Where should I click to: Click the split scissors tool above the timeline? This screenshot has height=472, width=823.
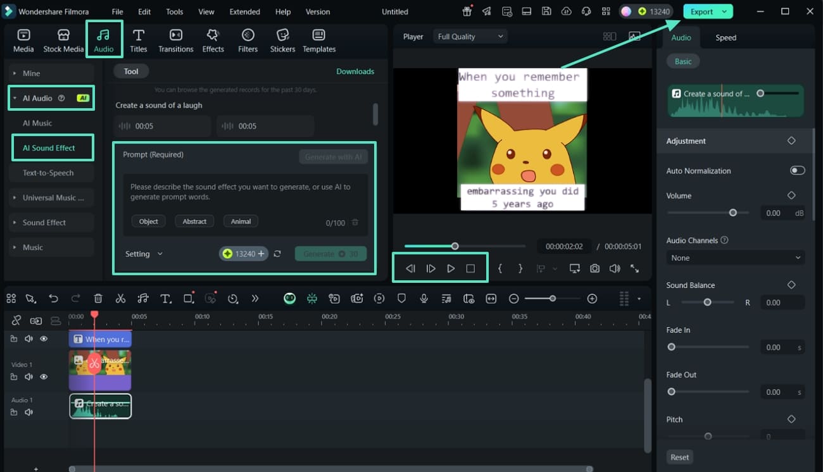tap(120, 298)
